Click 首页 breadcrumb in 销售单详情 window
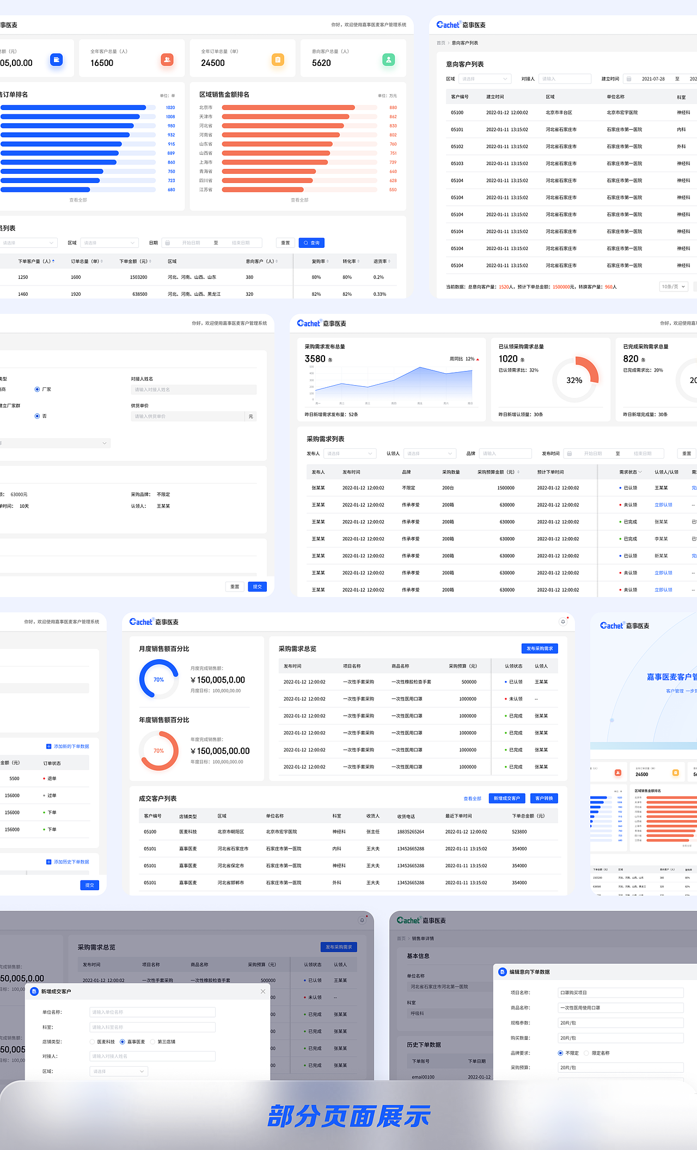The height and width of the screenshot is (1150, 697). pyautogui.click(x=401, y=939)
